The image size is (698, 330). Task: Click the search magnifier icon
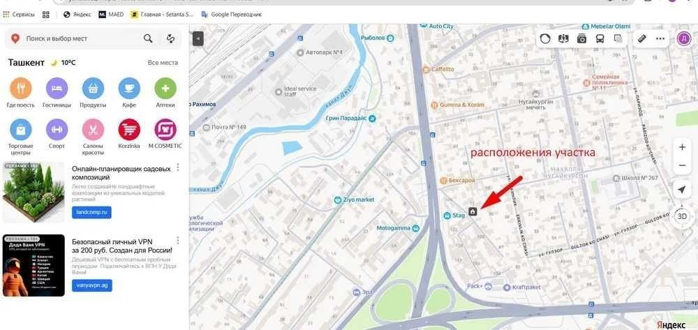click(x=148, y=38)
